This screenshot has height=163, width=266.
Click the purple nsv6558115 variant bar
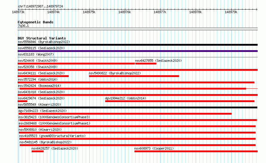click(137, 51)
